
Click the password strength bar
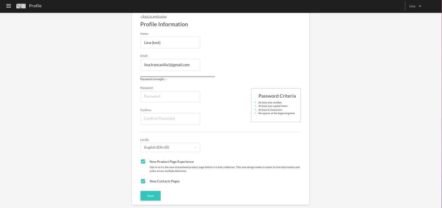coord(177,77)
